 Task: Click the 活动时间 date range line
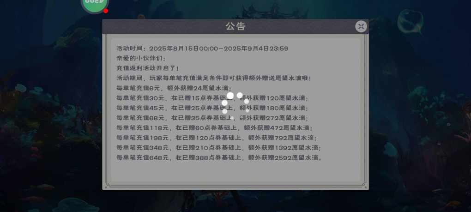pos(202,48)
